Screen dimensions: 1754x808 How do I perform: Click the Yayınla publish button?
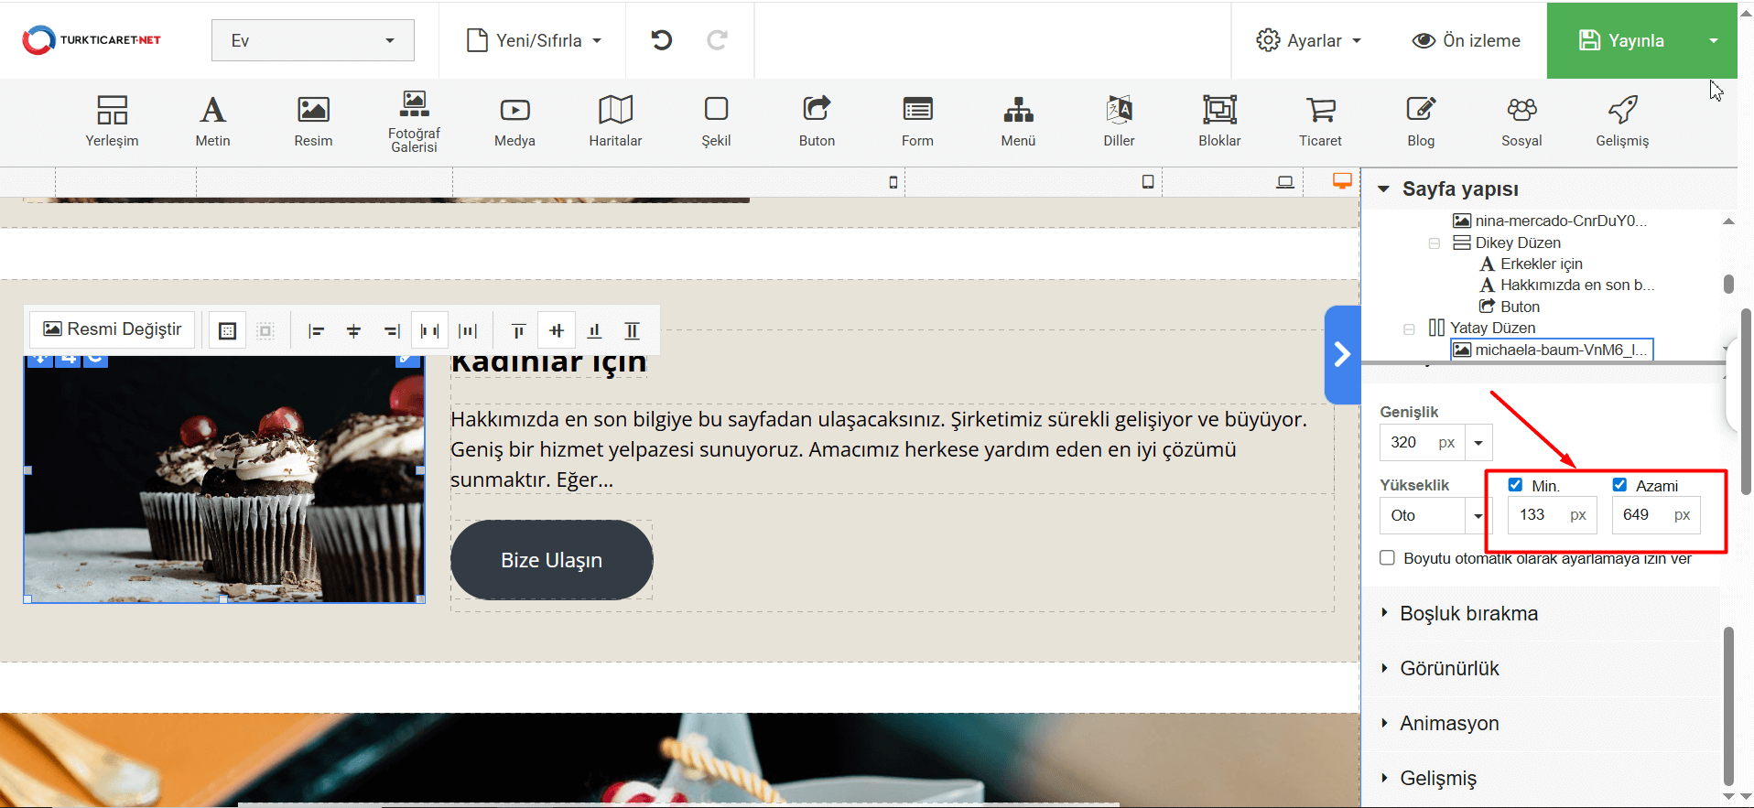[1622, 40]
